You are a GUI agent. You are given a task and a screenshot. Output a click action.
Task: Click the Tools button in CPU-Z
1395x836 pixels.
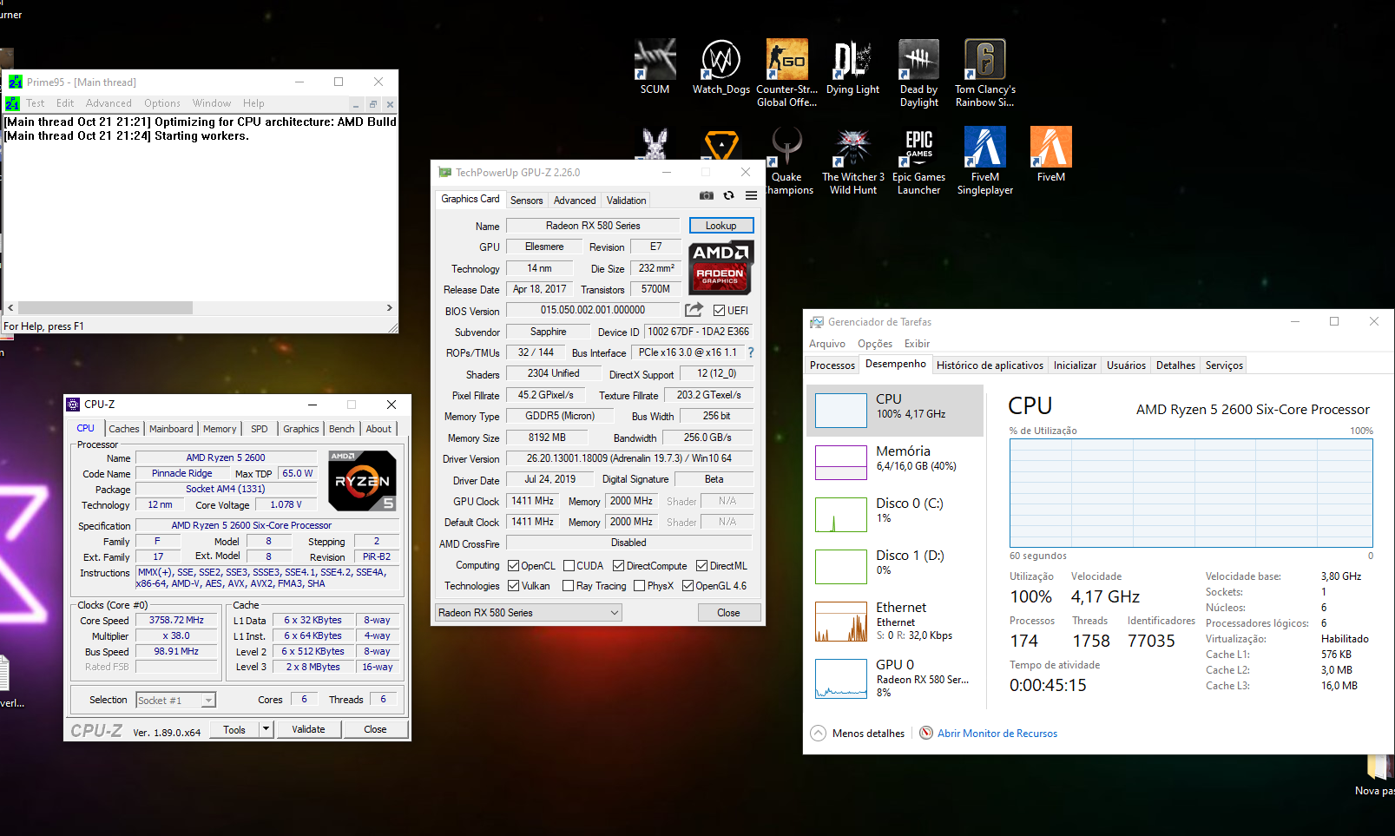tap(234, 729)
